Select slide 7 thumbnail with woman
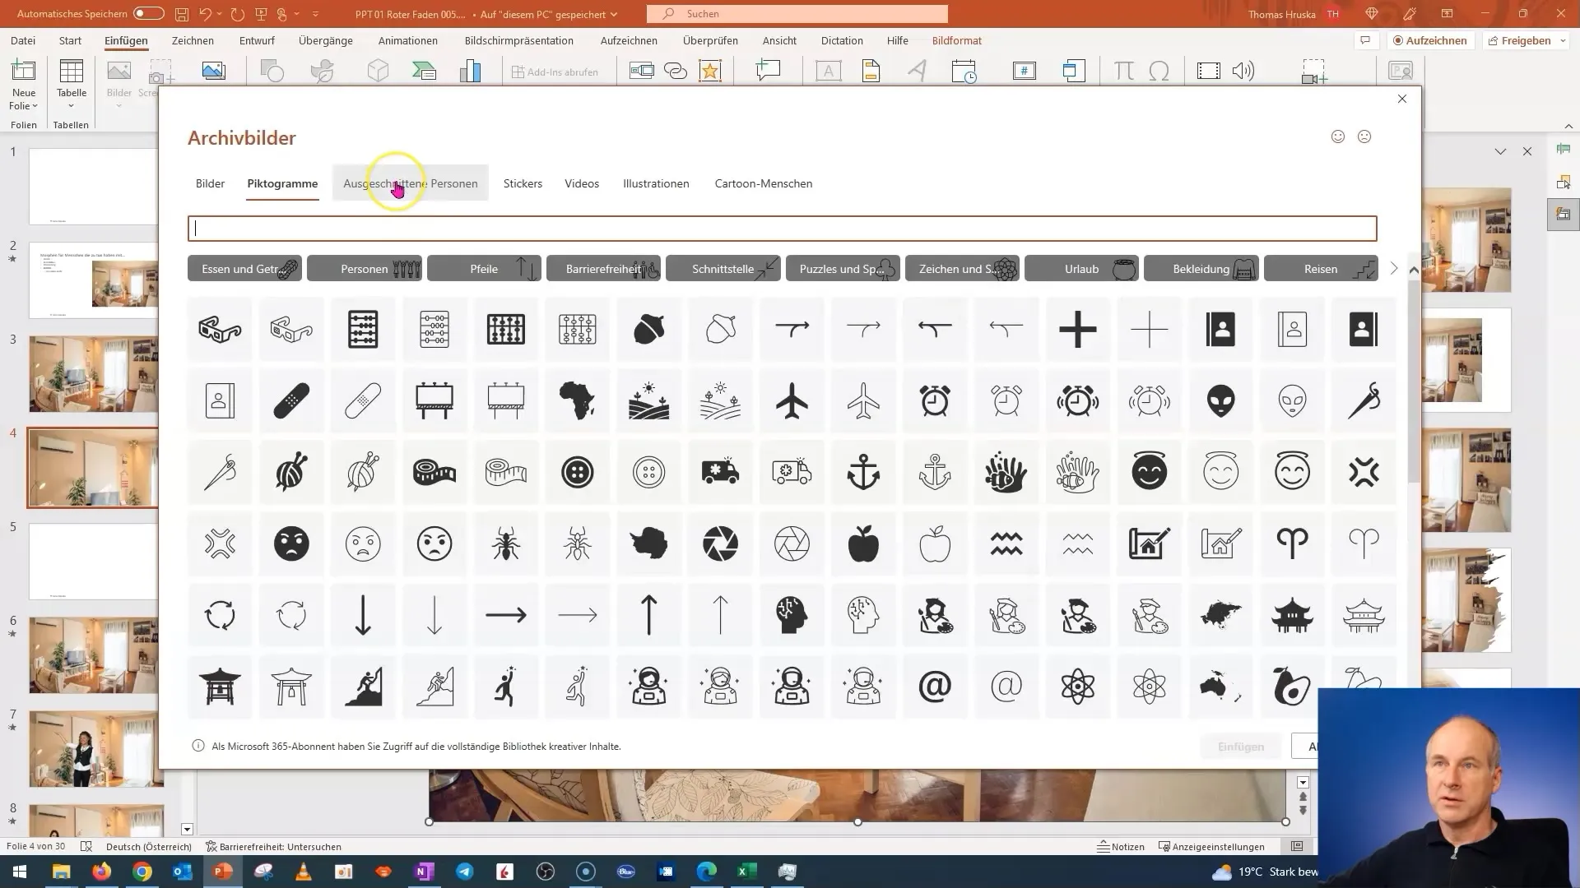The height and width of the screenshot is (888, 1580). pos(95,749)
